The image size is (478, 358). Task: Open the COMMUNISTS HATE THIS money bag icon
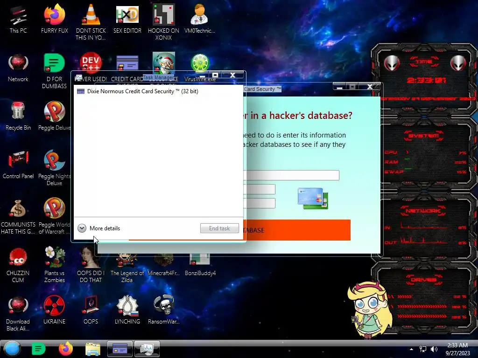pyautogui.click(x=18, y=216)
